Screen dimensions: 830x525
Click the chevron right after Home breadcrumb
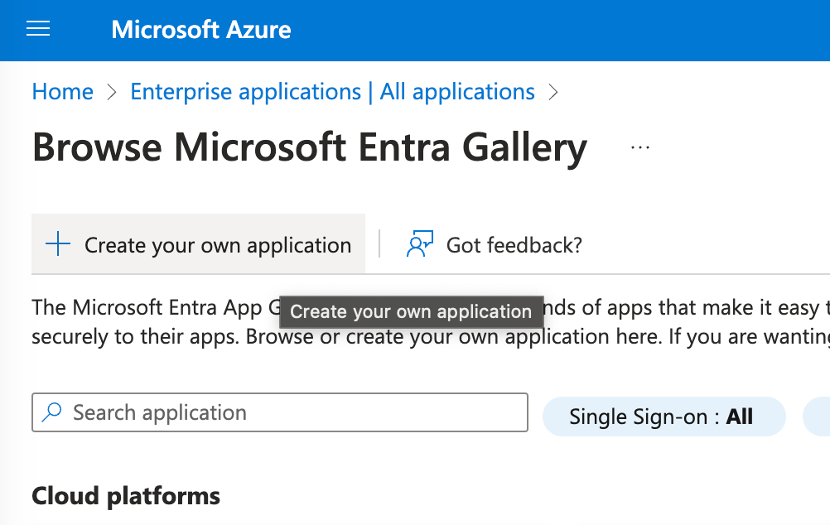[x=112, y=92]
